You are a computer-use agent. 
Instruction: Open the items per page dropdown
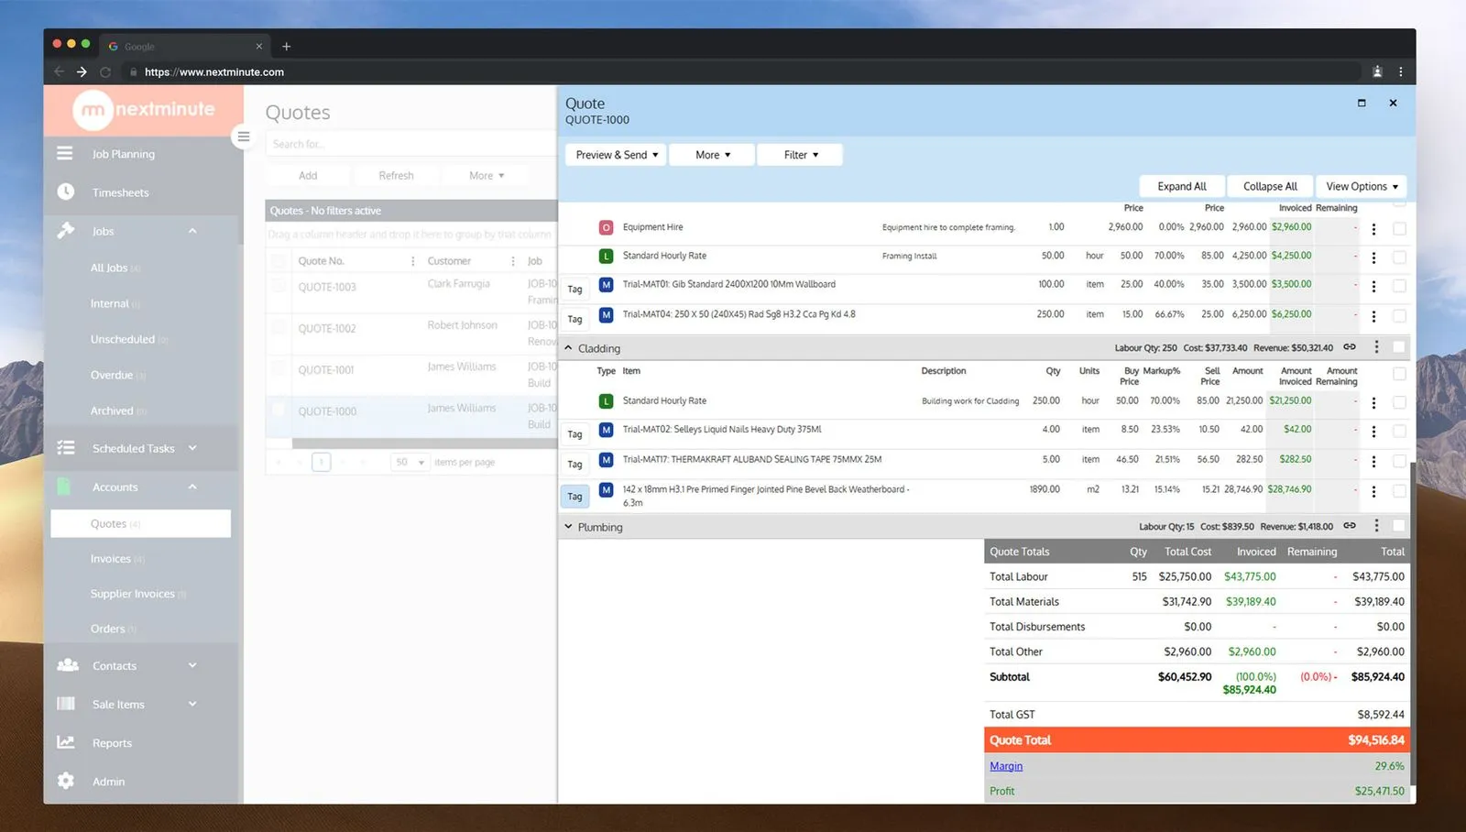[x=409, y=462]
